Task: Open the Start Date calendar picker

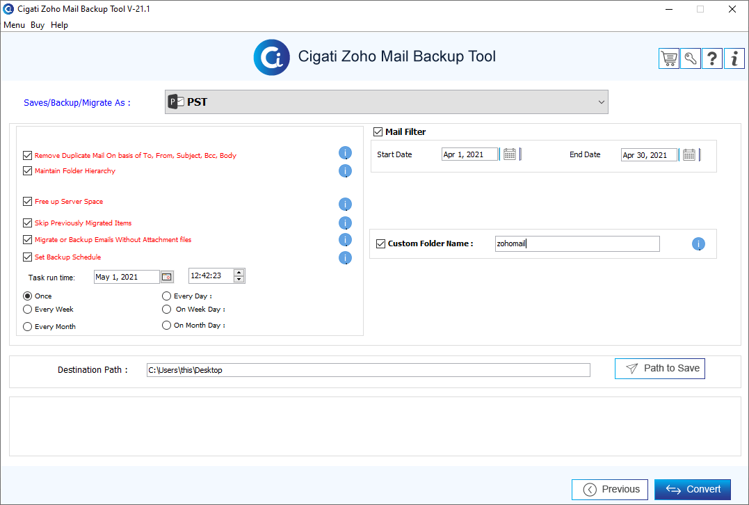Action: pyautogui.click(x=510, y=154)
